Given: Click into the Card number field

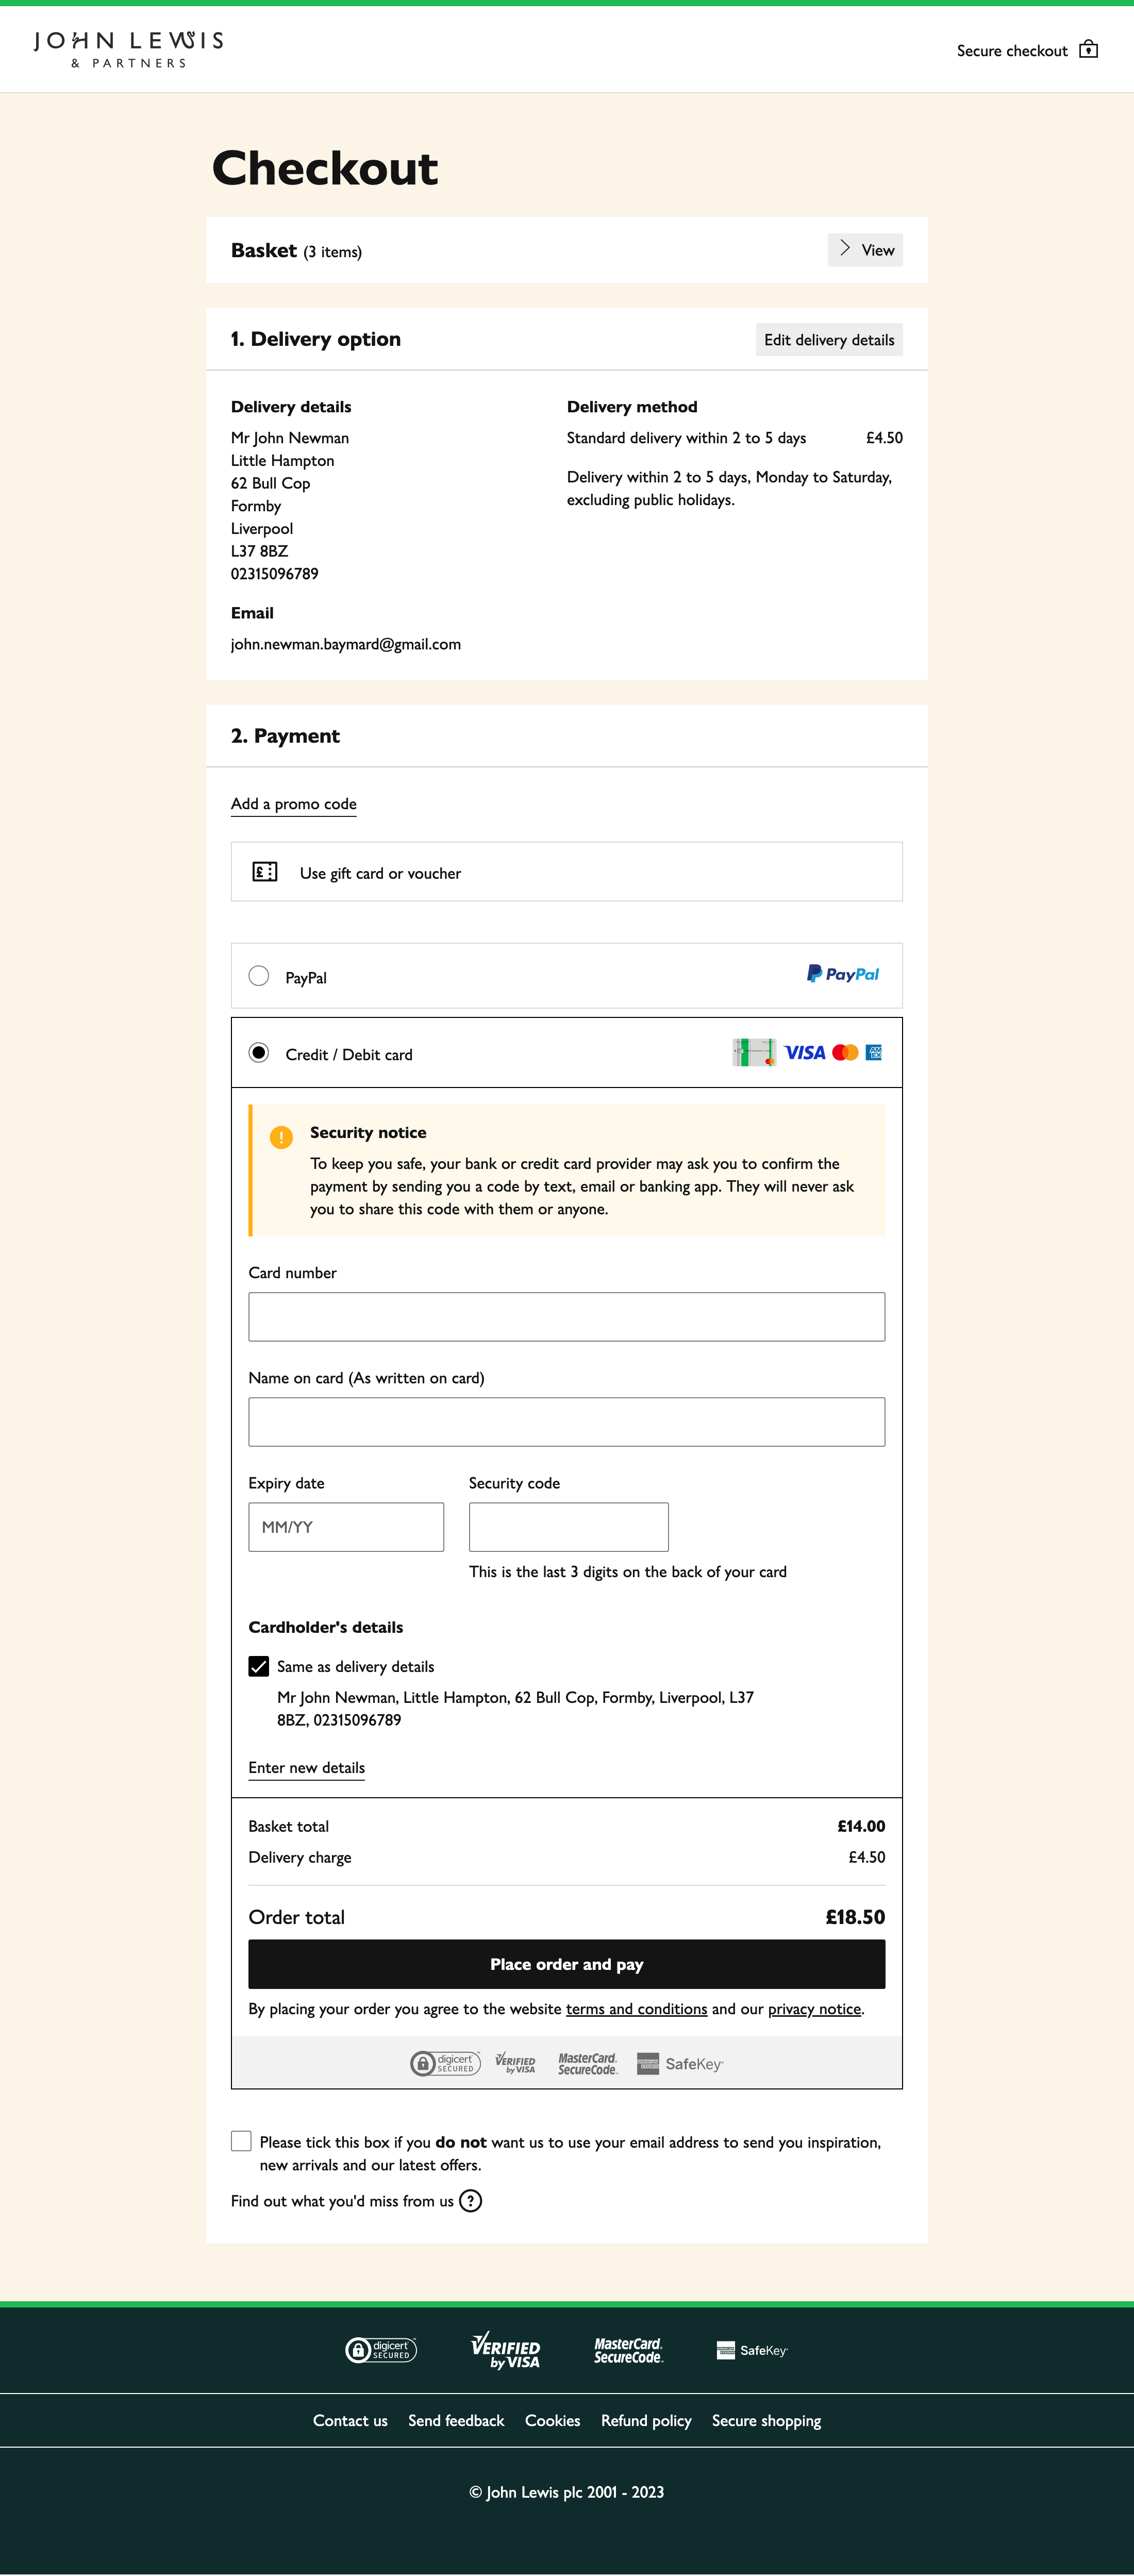Looking at the screenshot, I should point(566,1316).
